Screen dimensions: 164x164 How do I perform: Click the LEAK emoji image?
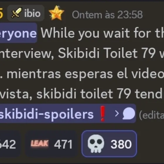click(40, 143)
